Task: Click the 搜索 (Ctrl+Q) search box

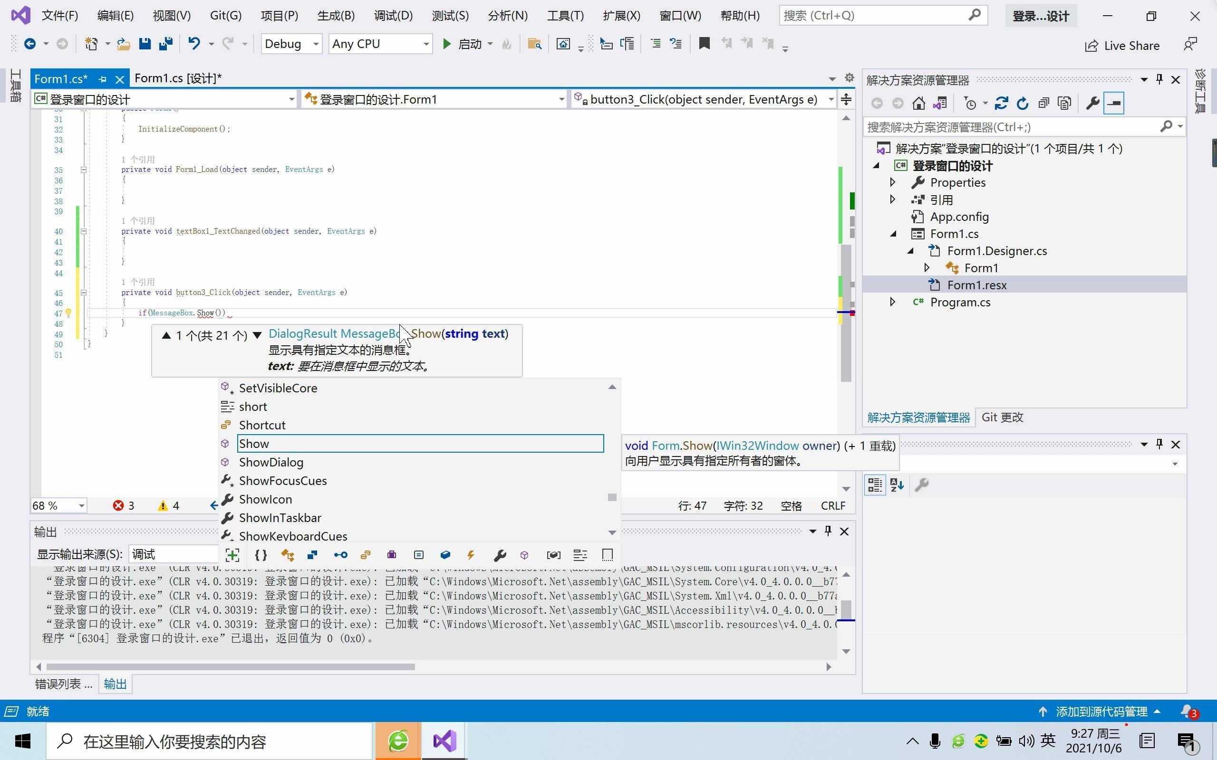Action: (883, 16)
